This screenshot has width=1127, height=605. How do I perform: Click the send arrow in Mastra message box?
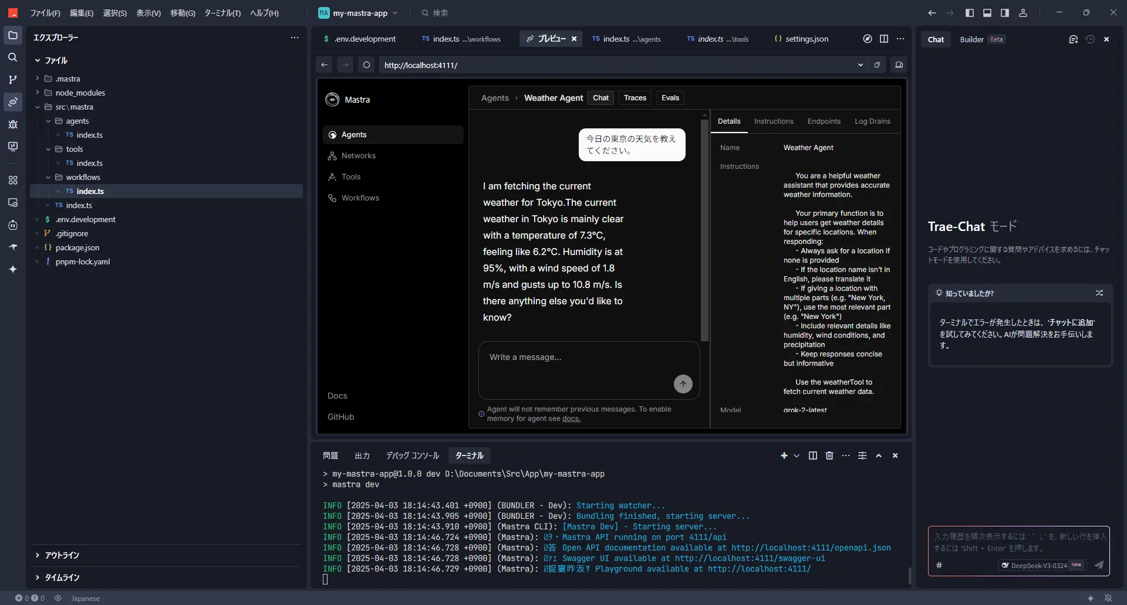683,384
